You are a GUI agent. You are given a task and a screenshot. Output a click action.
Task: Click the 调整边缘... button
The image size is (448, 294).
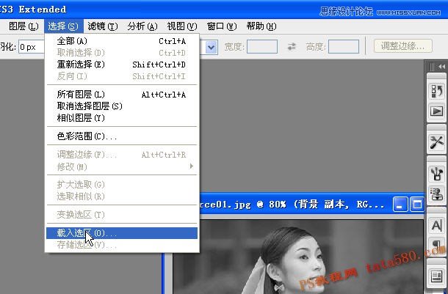click(x=403, y=46)
